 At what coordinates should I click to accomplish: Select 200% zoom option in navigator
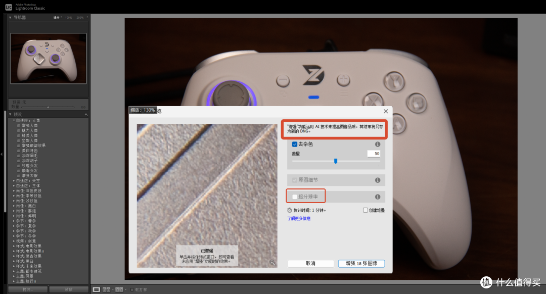pos(80,17)
